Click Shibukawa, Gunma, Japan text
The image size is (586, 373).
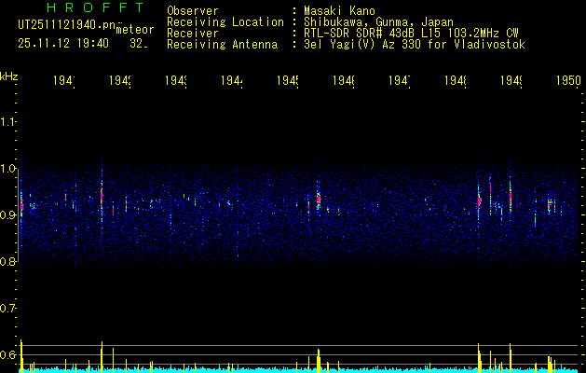pyautogui.click(x=378, y=22)
